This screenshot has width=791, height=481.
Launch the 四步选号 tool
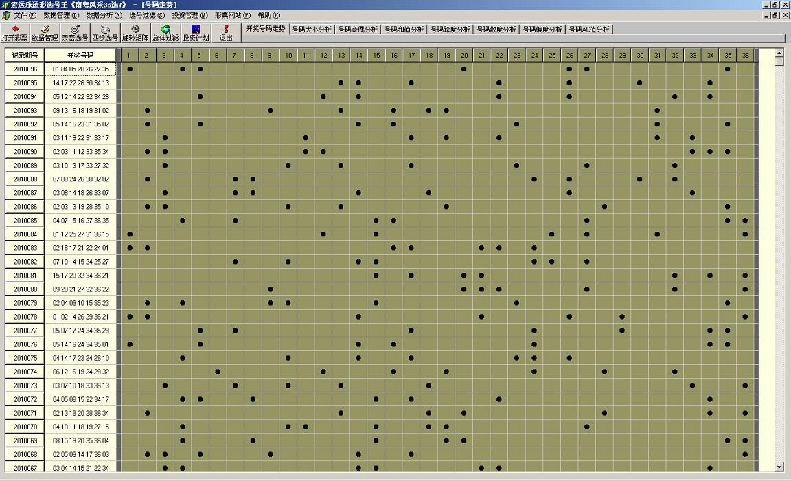point(105,33)
